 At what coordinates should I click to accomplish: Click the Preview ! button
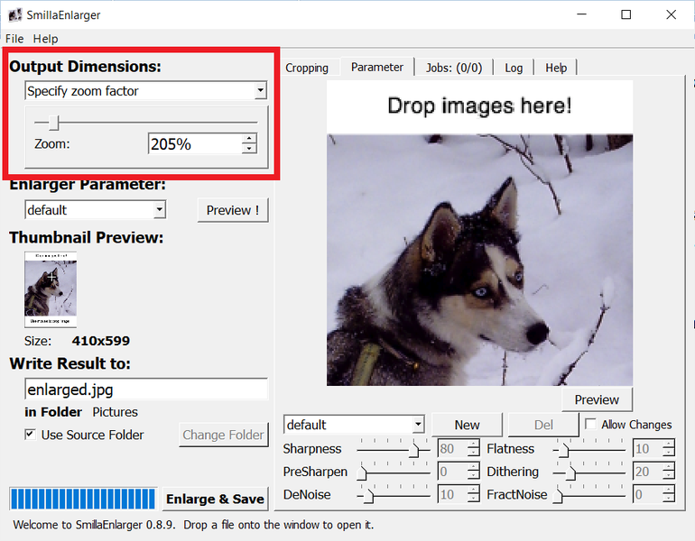click(233, 210)
